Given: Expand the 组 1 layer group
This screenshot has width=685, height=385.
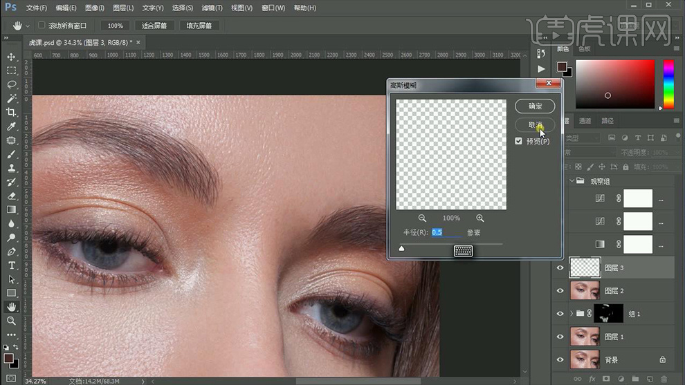Looking at the screenshot, I should coord(572,314).
